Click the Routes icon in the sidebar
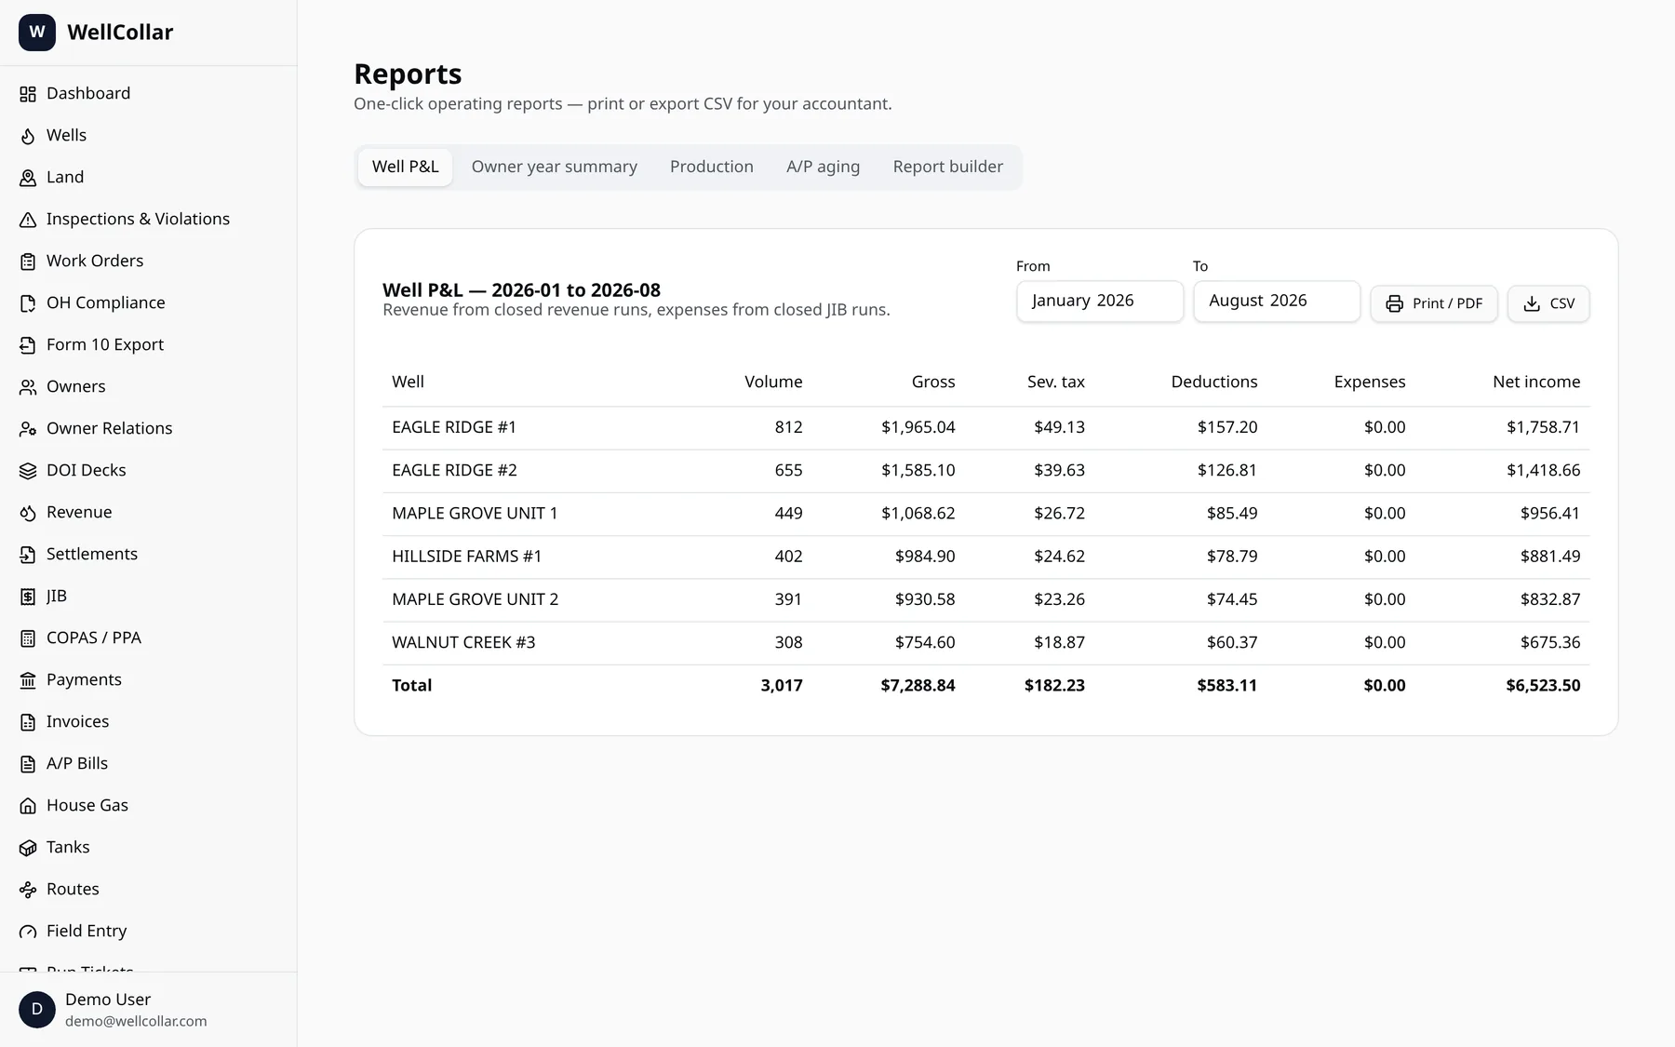 [28, 890]
